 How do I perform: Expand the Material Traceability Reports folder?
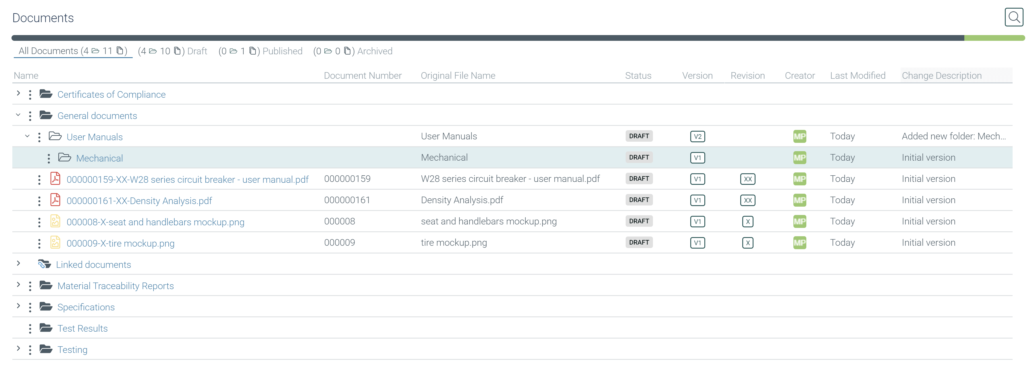tap(18, 285)
